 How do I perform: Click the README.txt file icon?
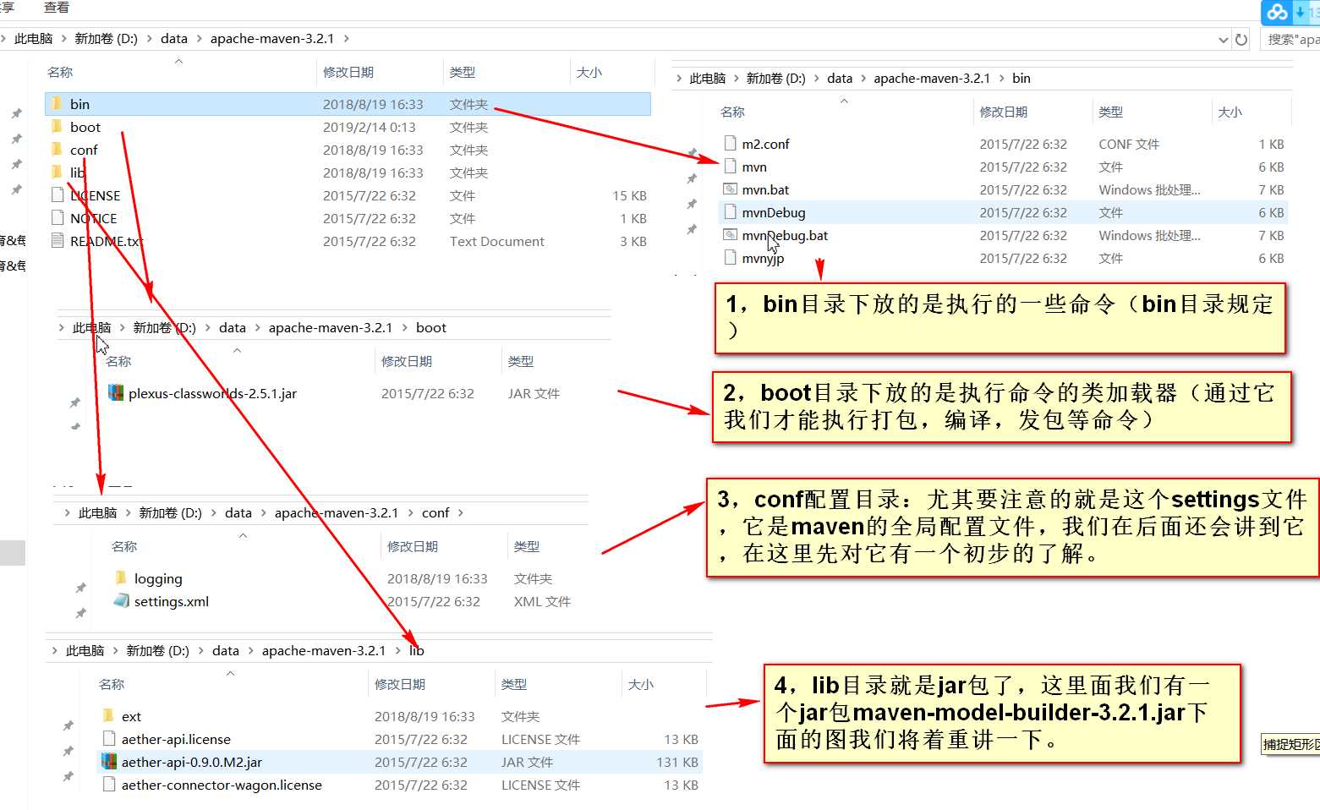click(58, 240)
